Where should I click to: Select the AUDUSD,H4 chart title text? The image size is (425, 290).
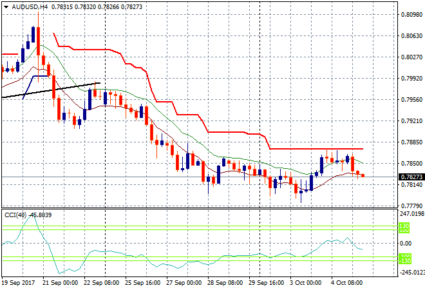coord(30,7)
